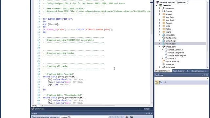
Task: Click the Account folder icon
Action: (x=163, y=14)
